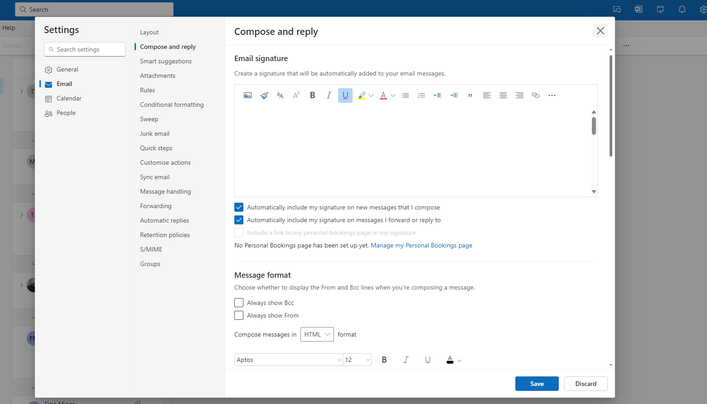
Task: Open more formatting options ellipsis
Action: pyautogui.click(x=552, y=95)
